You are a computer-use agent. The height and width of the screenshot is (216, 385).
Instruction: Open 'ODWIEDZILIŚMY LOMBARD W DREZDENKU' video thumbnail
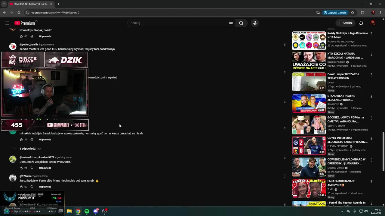pyautogui.click(x=309, y=167)
